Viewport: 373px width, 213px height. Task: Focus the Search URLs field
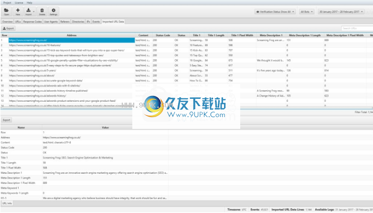[x=357, y=28]
